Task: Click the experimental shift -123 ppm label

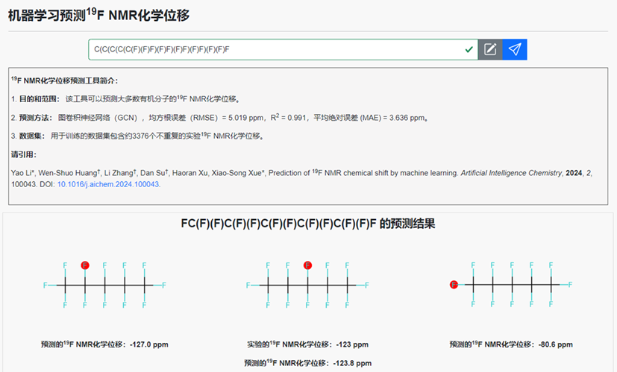Action: coord(307,344)
